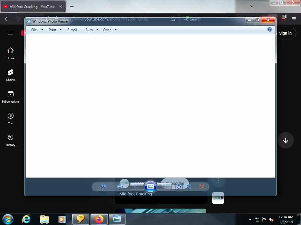
Task: Open the Burn menu in Photo Viewer
Action: click(x=89, y=30)
